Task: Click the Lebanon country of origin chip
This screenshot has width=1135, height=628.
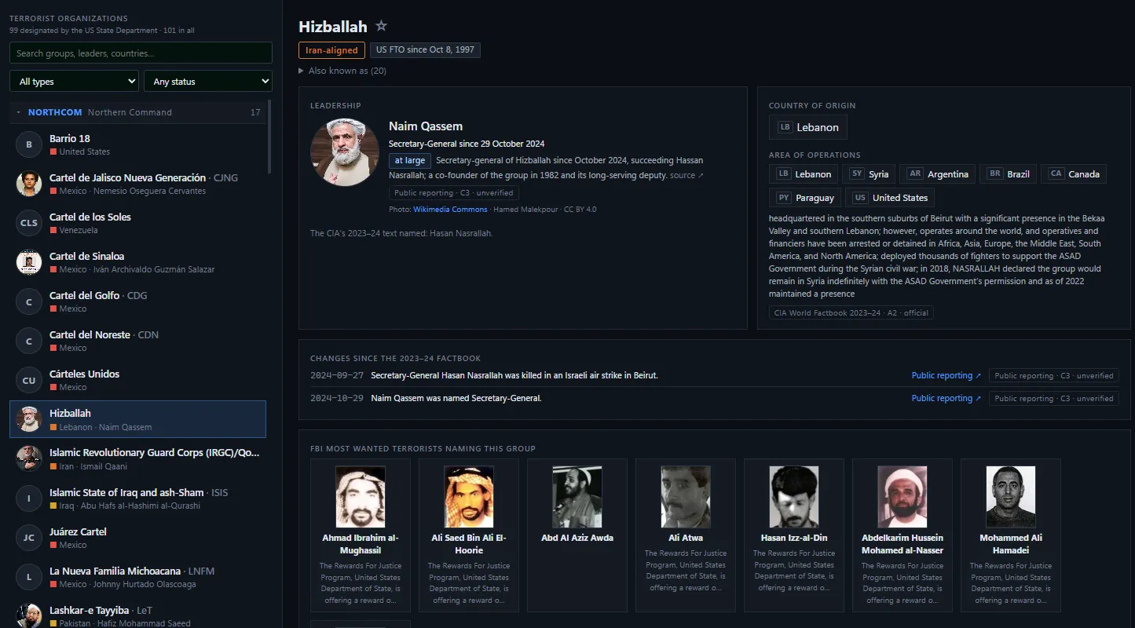Action: coord(808,127)
